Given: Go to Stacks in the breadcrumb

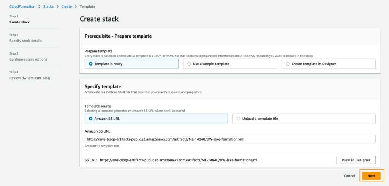Looking at the screenshot, I should pyautogui.click(x=48, y=6).
